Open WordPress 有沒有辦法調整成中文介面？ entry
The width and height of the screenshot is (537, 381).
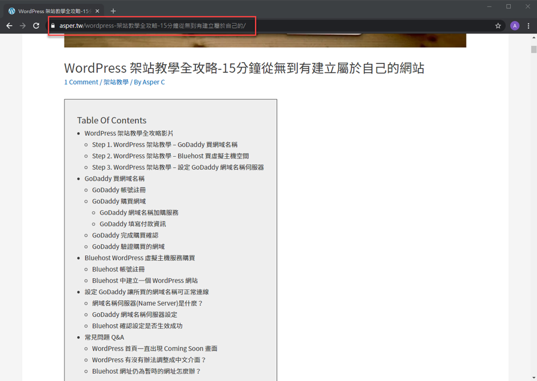point(149,359)
